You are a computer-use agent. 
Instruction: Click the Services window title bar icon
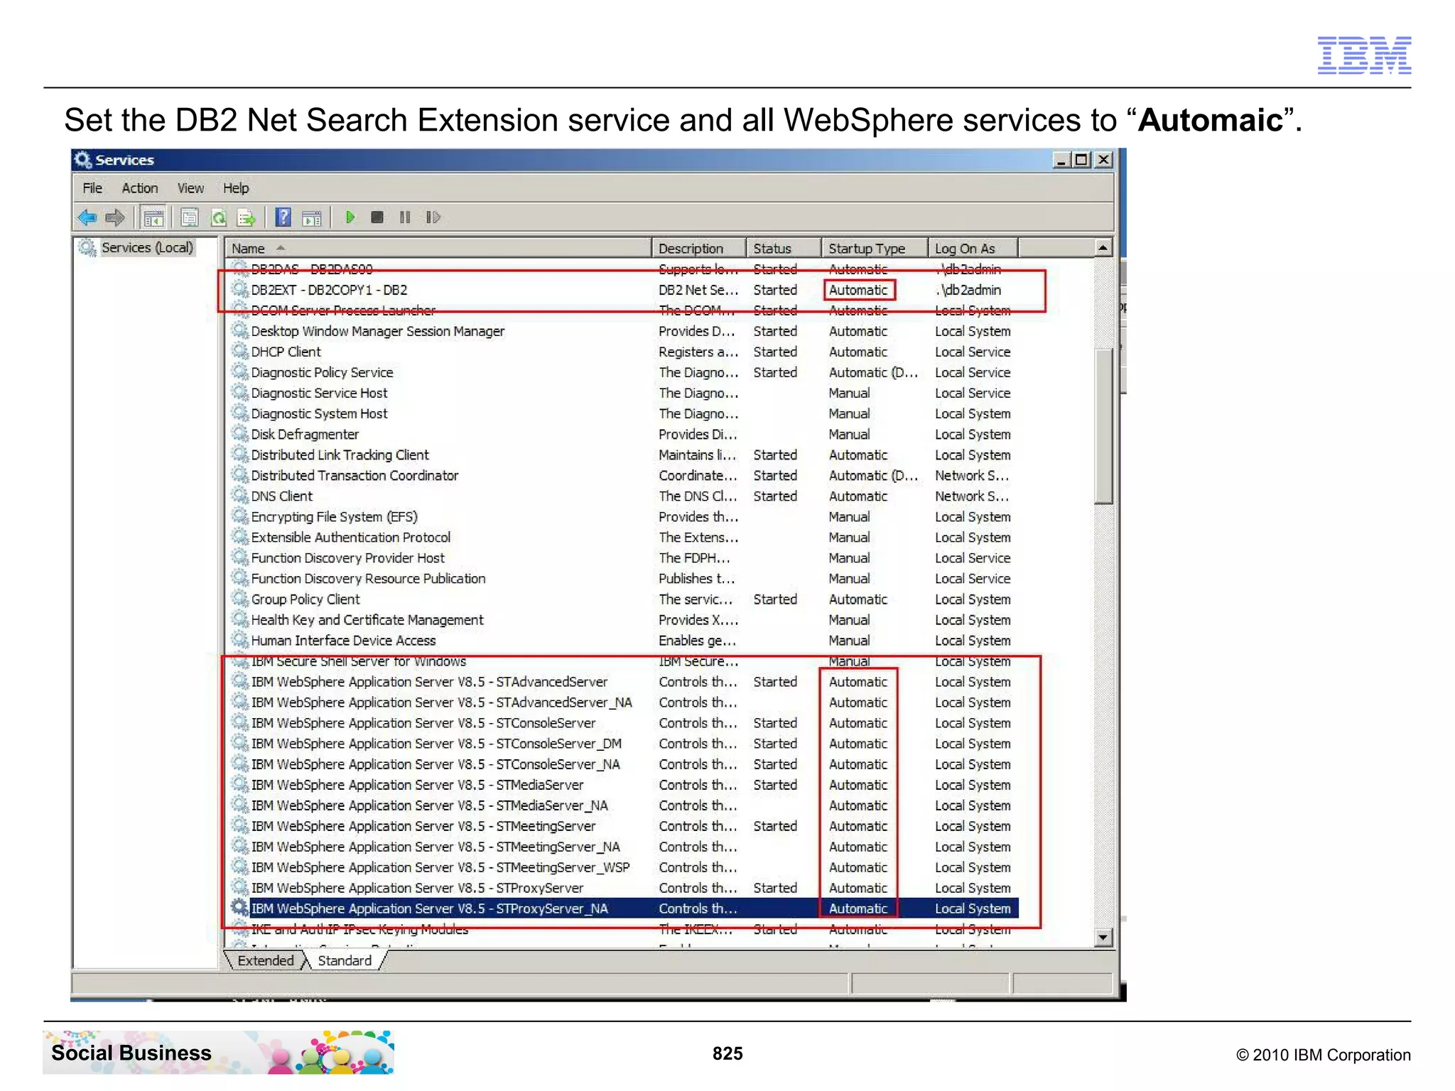click(83, 160)
